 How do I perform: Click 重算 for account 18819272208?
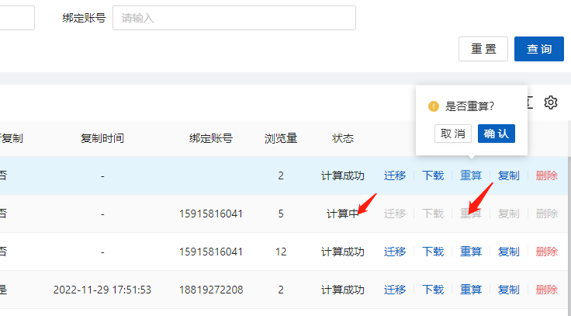click(x=471, y=290)
